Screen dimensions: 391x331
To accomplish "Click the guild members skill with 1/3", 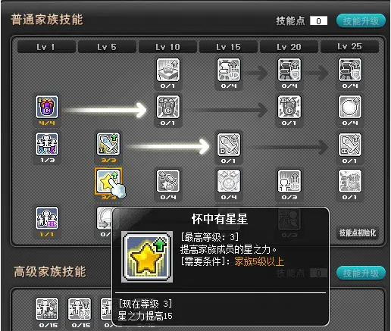I will click(x=47, y=144).
